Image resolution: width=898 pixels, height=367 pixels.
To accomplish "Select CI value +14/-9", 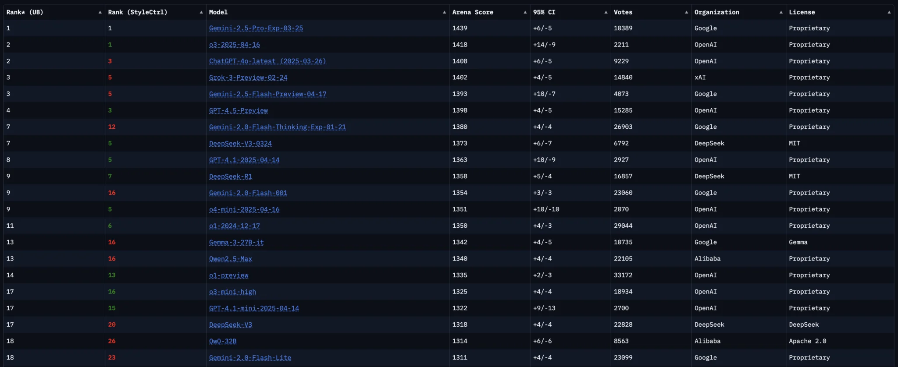I will (544, 45).
